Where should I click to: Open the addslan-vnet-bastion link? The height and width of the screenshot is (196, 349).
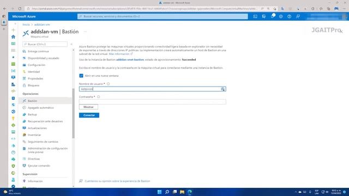(130, 59)
